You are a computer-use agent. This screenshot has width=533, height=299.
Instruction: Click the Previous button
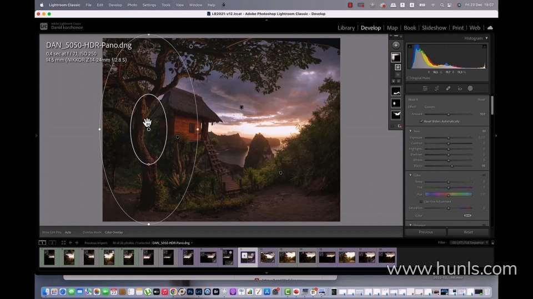pos(426,232)
